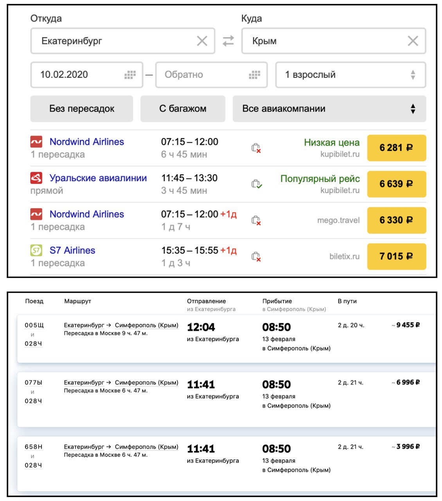Open Екатеринбург route link in 005Щ row

pyautogui.click(x=84, y=325)
